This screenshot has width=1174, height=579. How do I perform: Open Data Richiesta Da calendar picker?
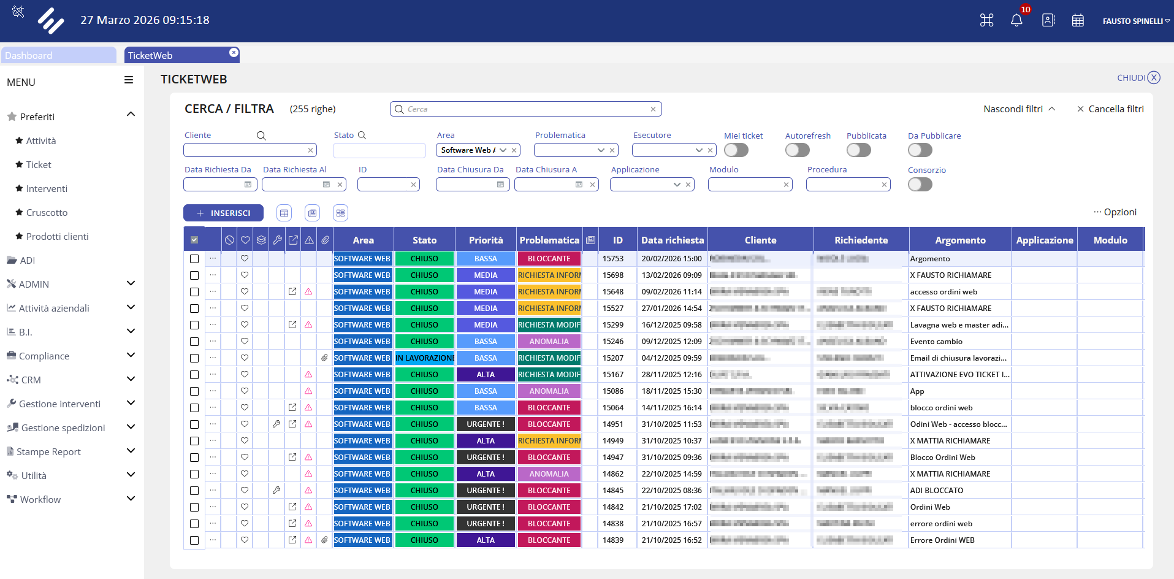click(248, 185)
